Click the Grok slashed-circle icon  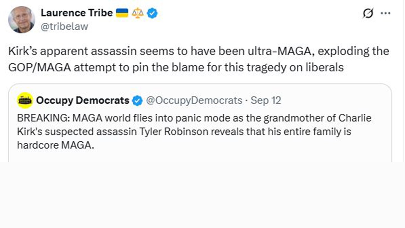[368, 13]
